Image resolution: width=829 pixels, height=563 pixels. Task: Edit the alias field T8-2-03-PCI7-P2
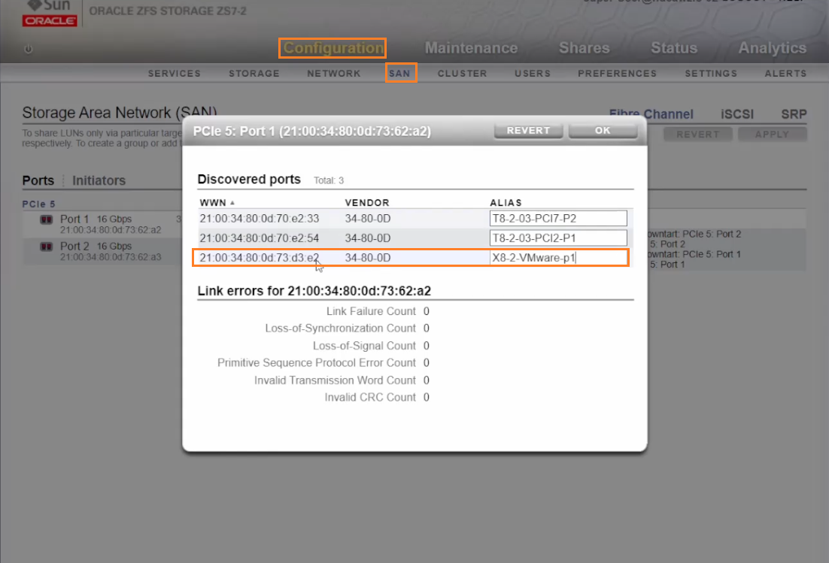pos(558,219)
